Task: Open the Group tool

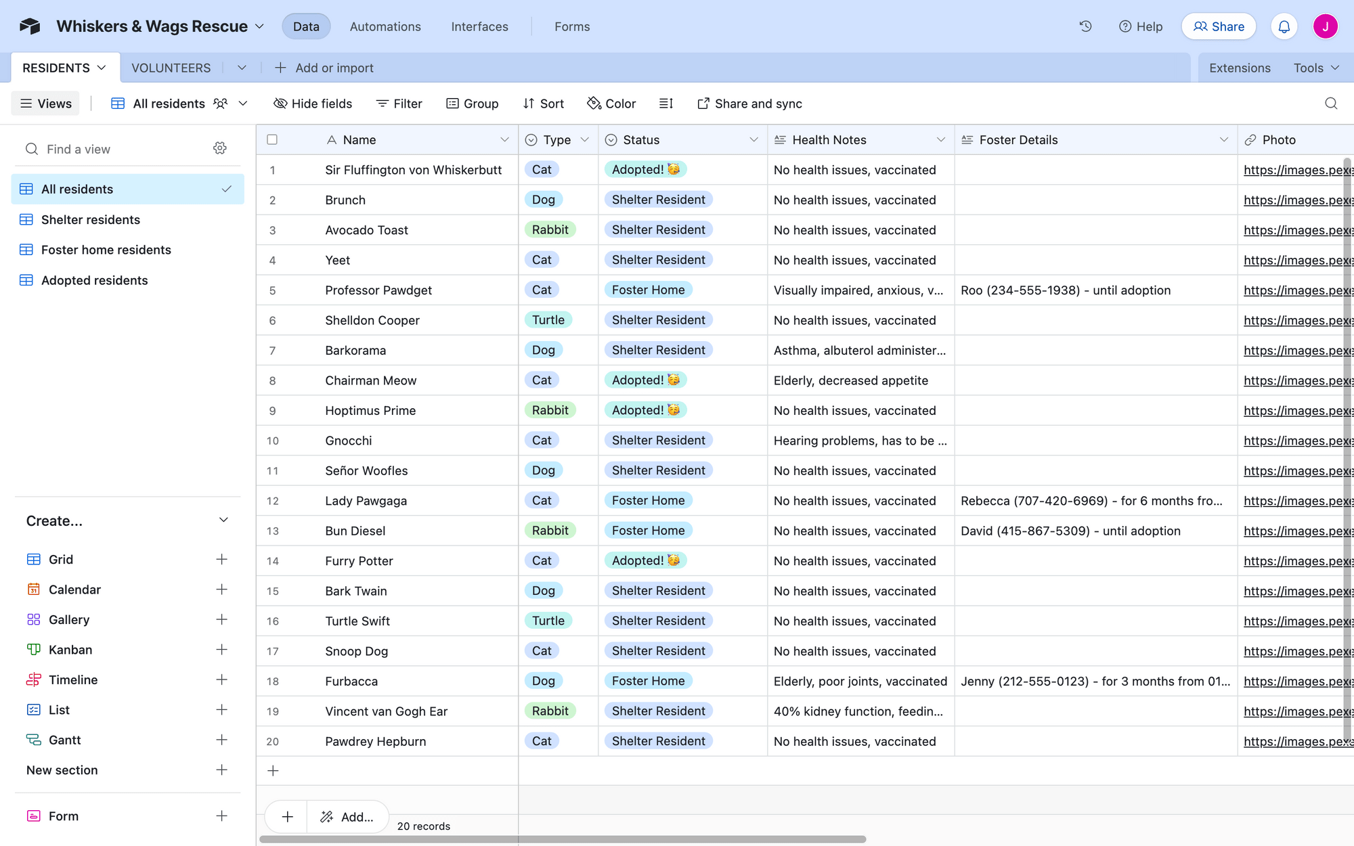Action: coord(473,103)
